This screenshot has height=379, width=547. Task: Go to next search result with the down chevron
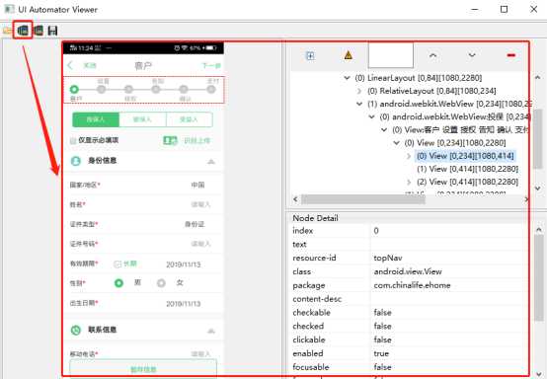tap(472, 55)
